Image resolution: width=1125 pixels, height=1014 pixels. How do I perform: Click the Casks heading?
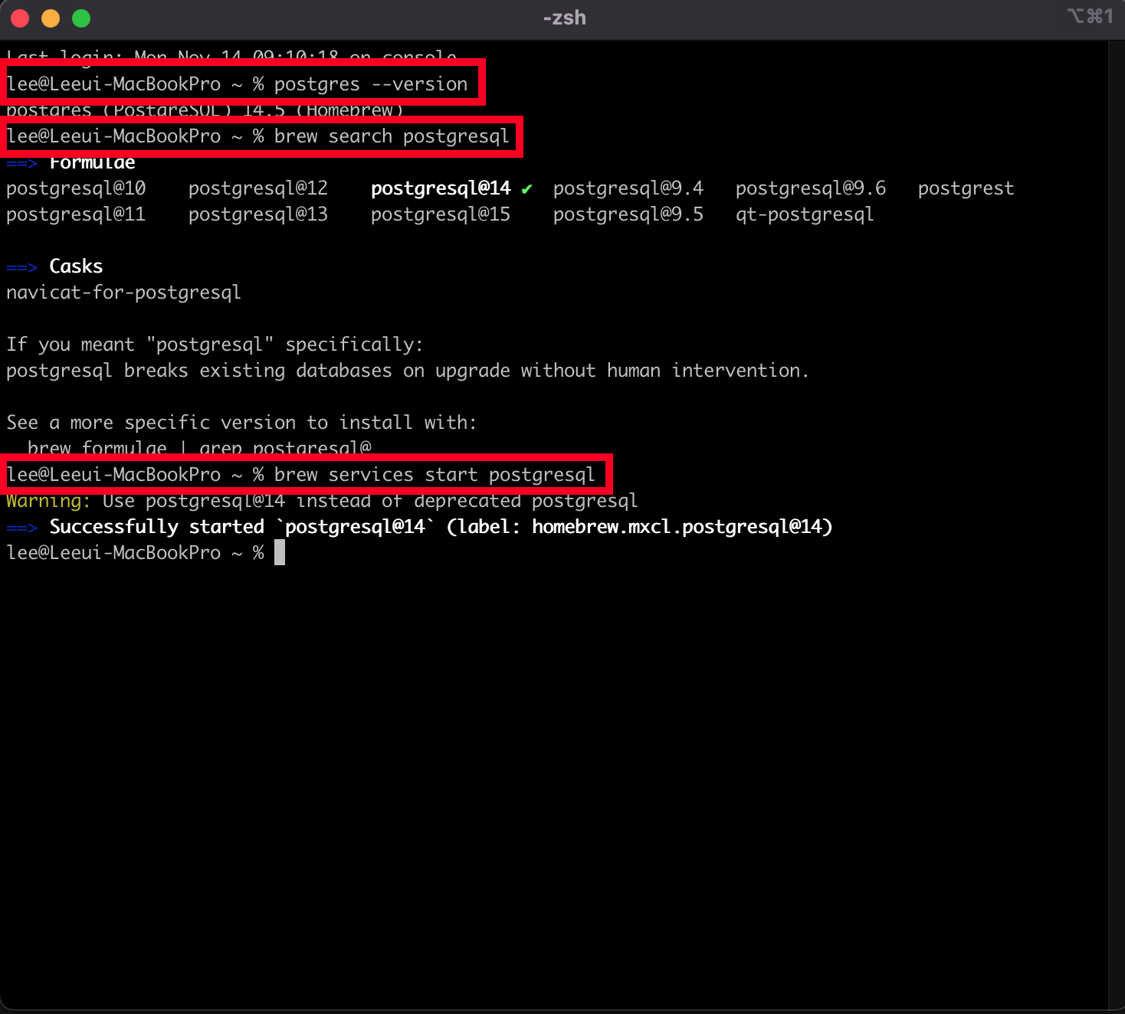[x=76, y=267]
